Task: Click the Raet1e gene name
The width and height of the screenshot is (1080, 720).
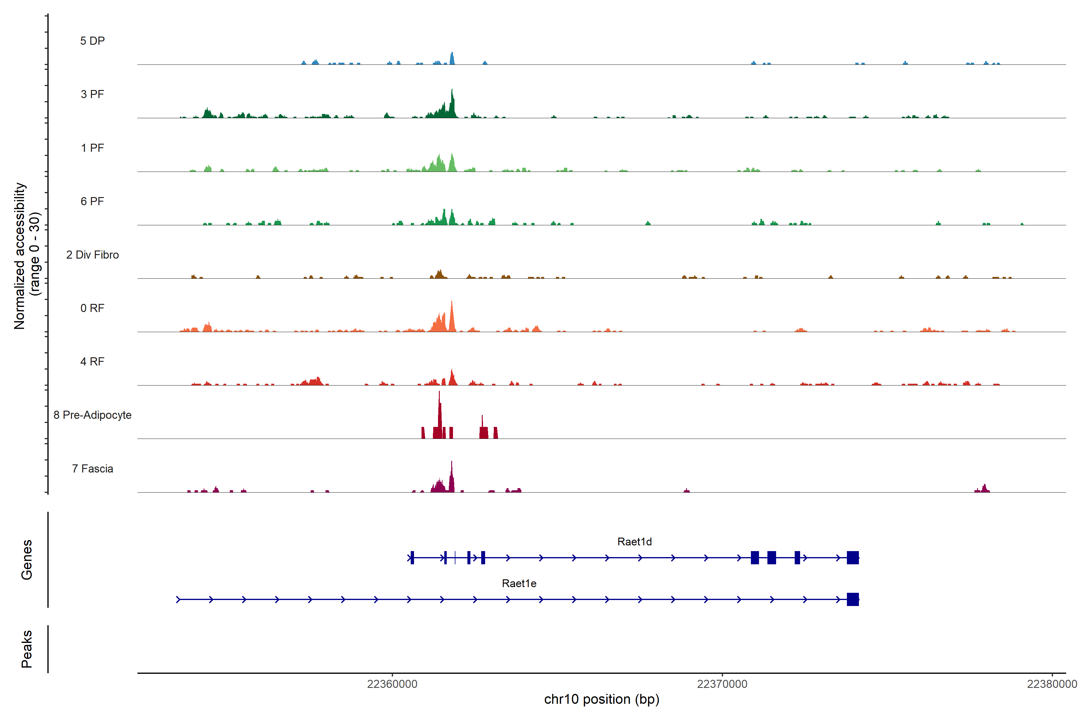Action: coord(519,583)
